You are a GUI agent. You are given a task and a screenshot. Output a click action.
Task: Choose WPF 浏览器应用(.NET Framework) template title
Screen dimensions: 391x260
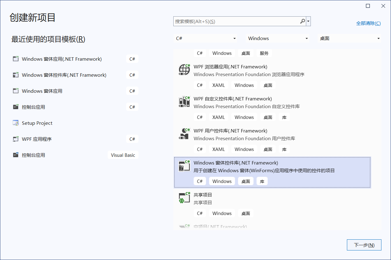[x=230, y=67]
